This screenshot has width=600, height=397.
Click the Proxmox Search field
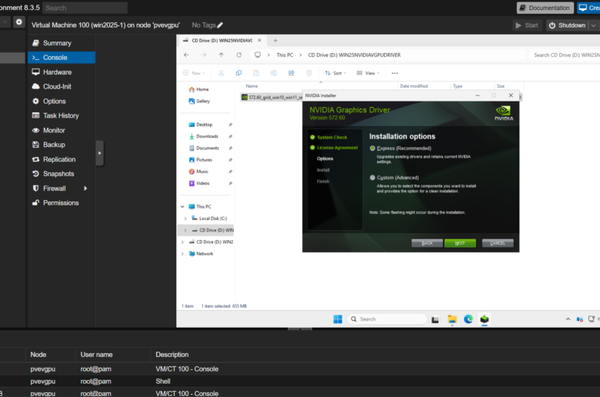click(x=85, y=8)
